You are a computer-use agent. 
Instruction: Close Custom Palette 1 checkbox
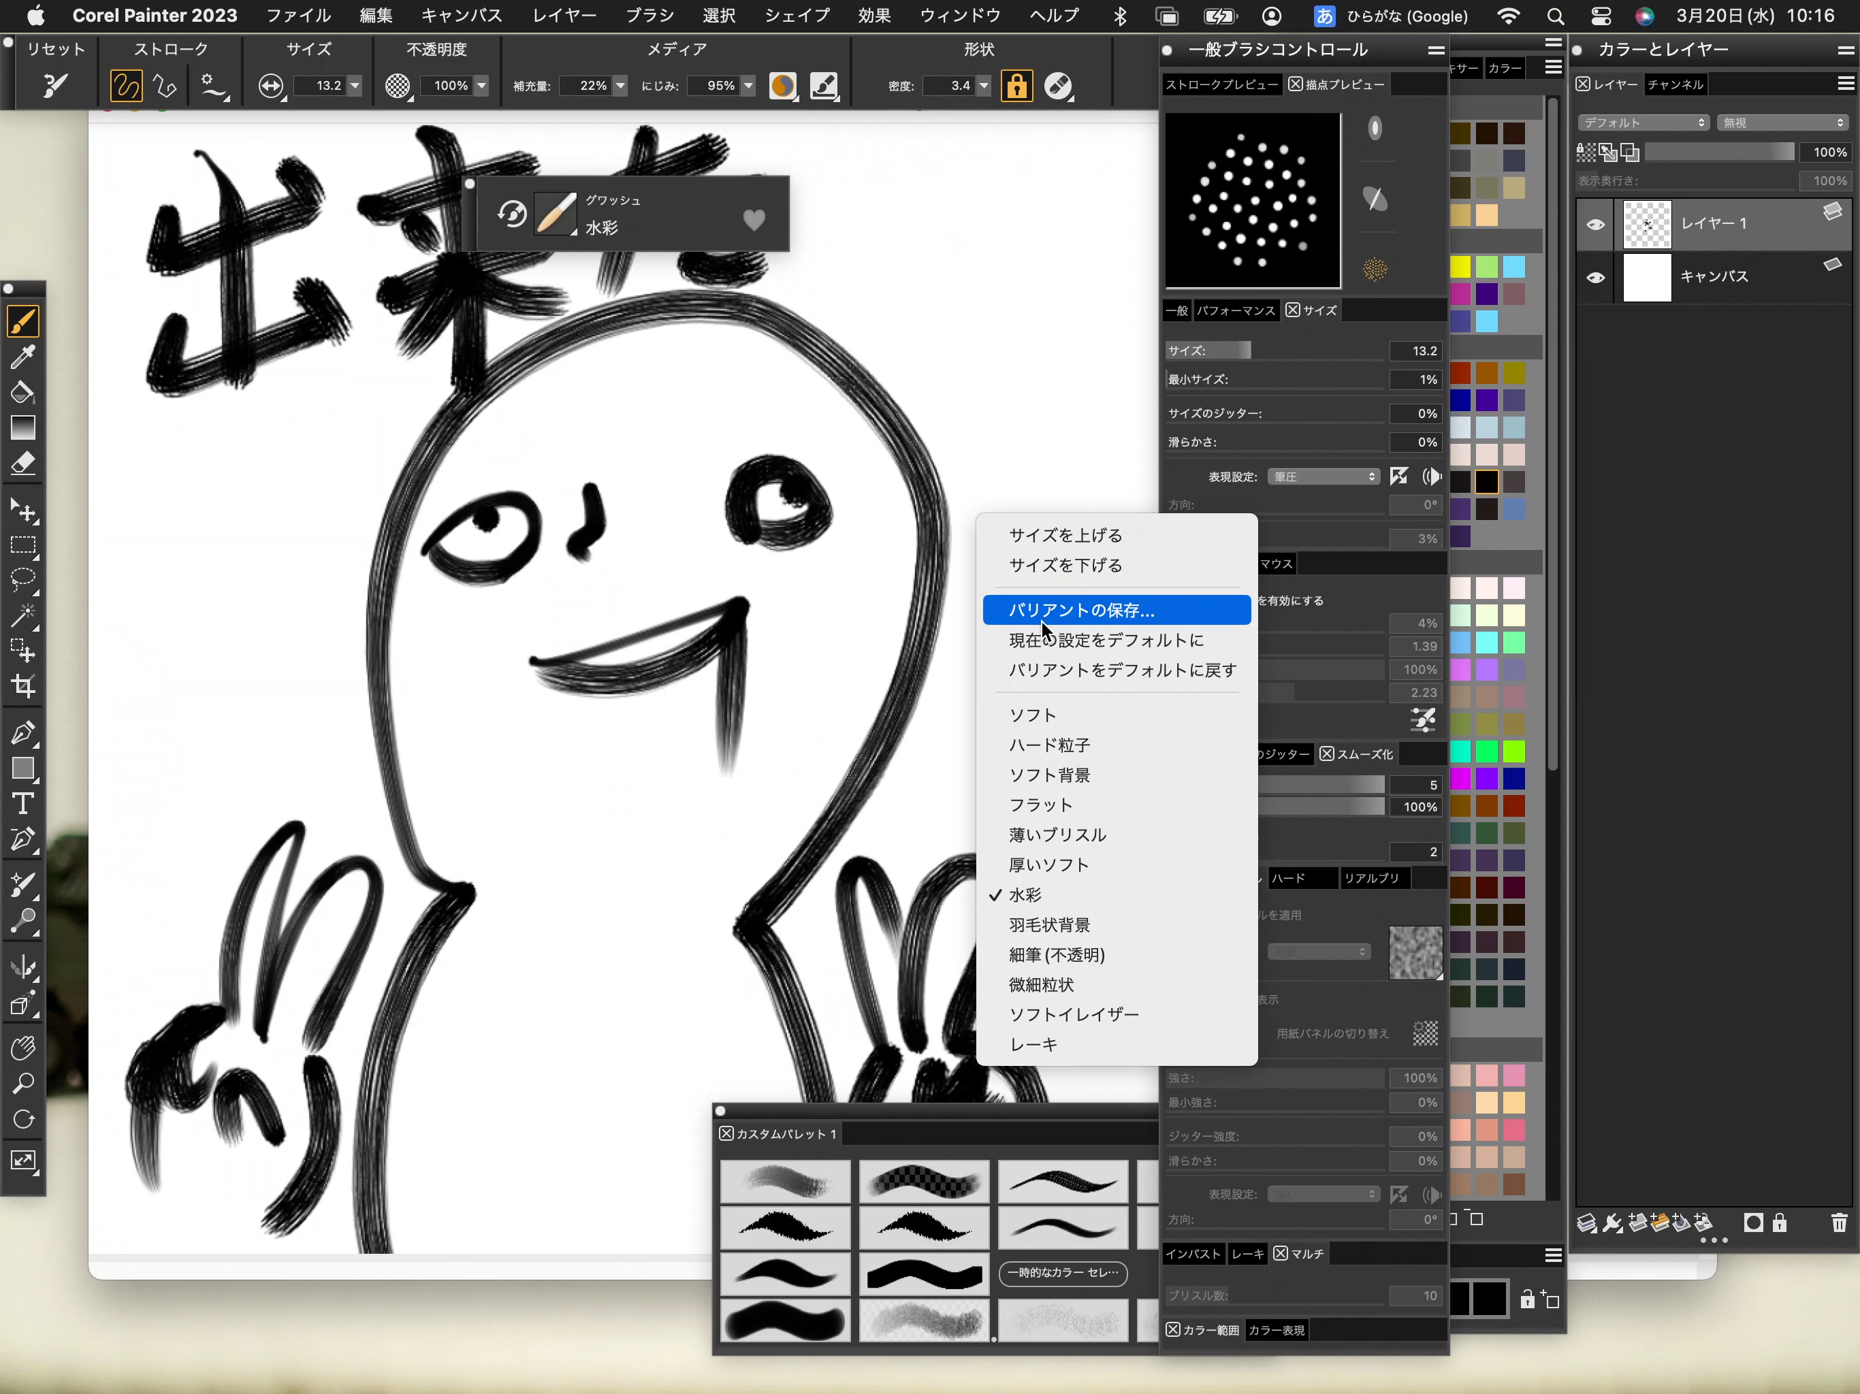(x=726, y=1133)
